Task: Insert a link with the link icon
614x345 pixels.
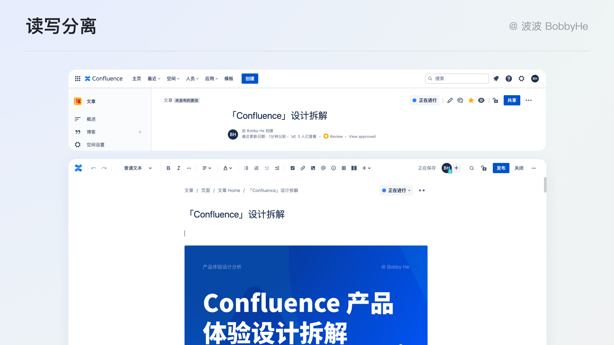Action: (x=303, y=168)
